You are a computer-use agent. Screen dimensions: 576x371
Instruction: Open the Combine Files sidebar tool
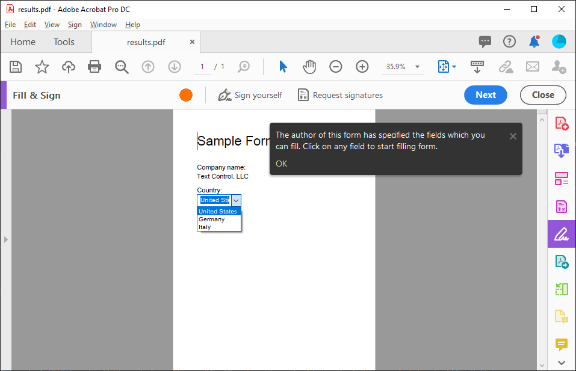pos(562,151)
